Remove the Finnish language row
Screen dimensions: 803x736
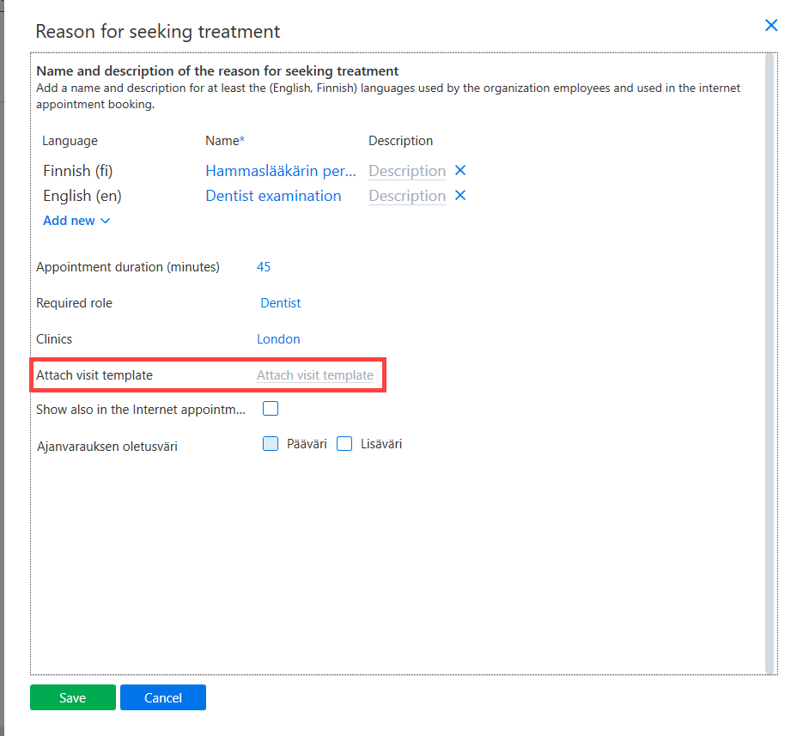coord(460,171)
